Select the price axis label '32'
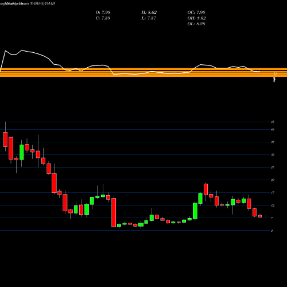This screenshot has width=287, height=287. tap(273, 154)
